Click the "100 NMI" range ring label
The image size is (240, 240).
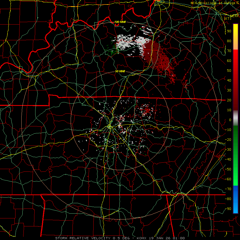[x=120, y=22]
